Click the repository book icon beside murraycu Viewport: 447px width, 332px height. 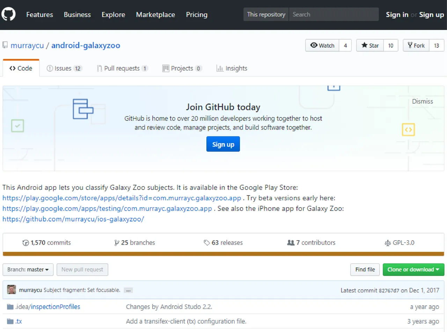click(x=5, y=45)
